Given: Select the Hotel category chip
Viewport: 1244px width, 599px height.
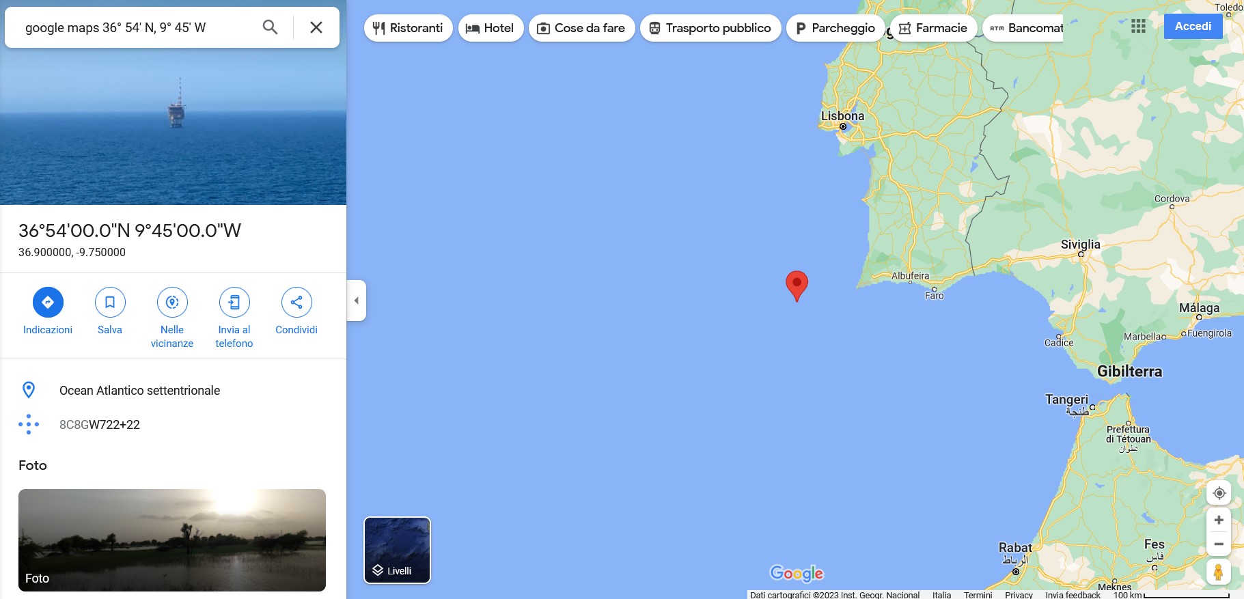Looking at the screenshot, I should tap(491, 28).
